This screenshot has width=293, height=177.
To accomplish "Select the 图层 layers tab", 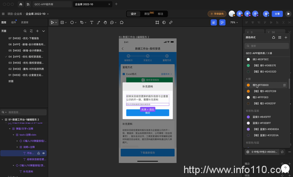I will point(4,22).
